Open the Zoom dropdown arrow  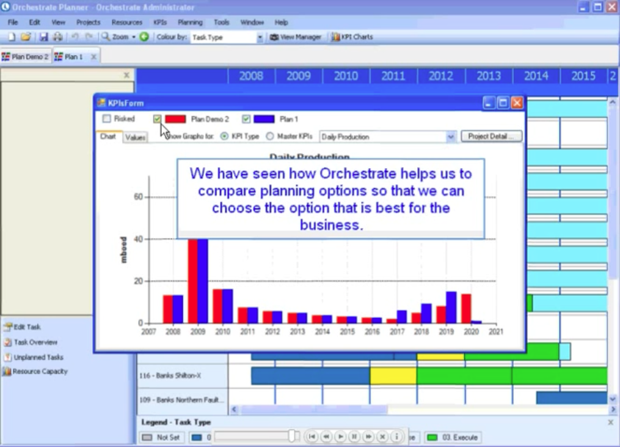[x=134, y=37]
